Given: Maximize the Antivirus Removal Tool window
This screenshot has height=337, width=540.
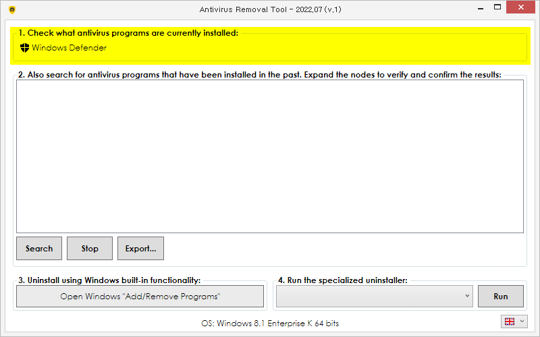Looking at the screenshot, I should pyautogui.click(x=497, y=7).
